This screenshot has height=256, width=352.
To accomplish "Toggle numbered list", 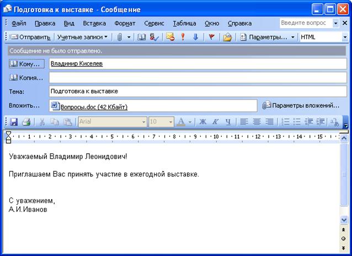I will [285, 122].
